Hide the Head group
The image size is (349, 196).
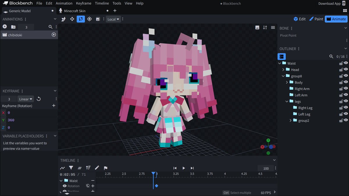pyautogui.click(x=346, y=69)
